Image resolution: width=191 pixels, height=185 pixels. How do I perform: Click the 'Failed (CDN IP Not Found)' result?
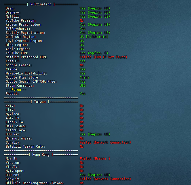[103, 57]
